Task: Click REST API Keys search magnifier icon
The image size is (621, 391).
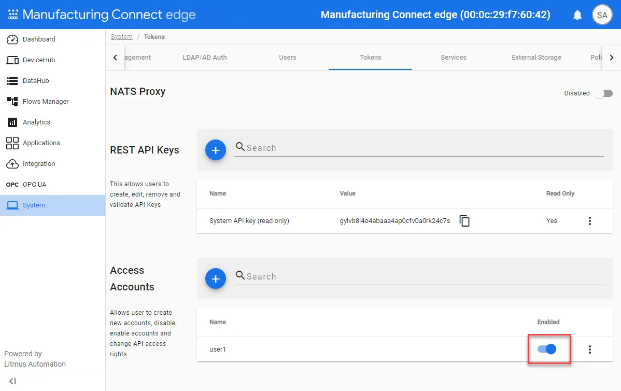Action: point(240,147)
